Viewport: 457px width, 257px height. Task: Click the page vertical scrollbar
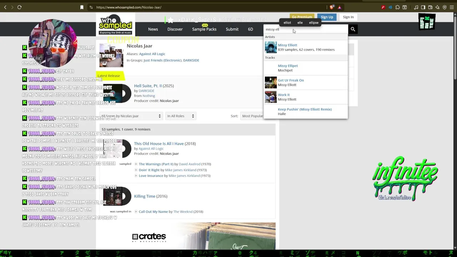click(455, 130)
